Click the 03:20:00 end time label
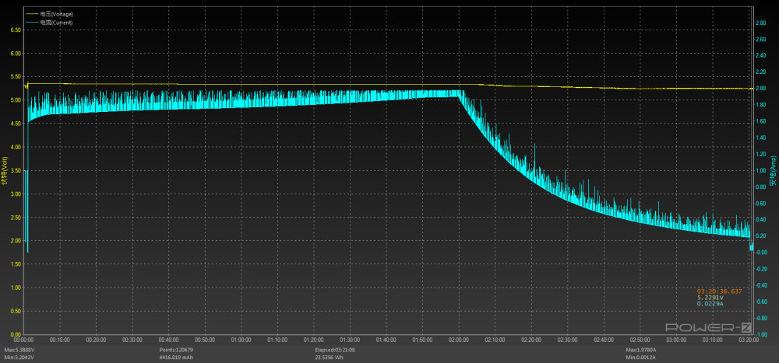 (749, 340)
